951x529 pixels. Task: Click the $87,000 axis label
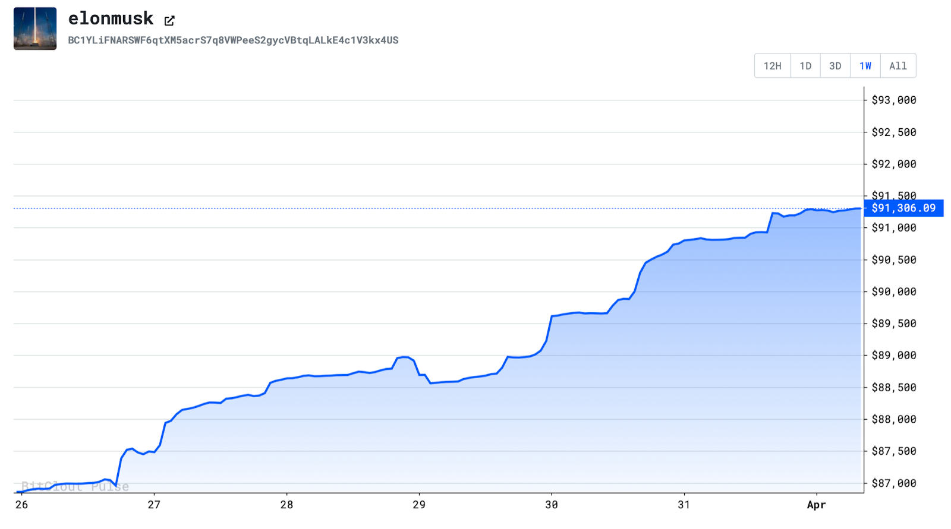(894, 483)
